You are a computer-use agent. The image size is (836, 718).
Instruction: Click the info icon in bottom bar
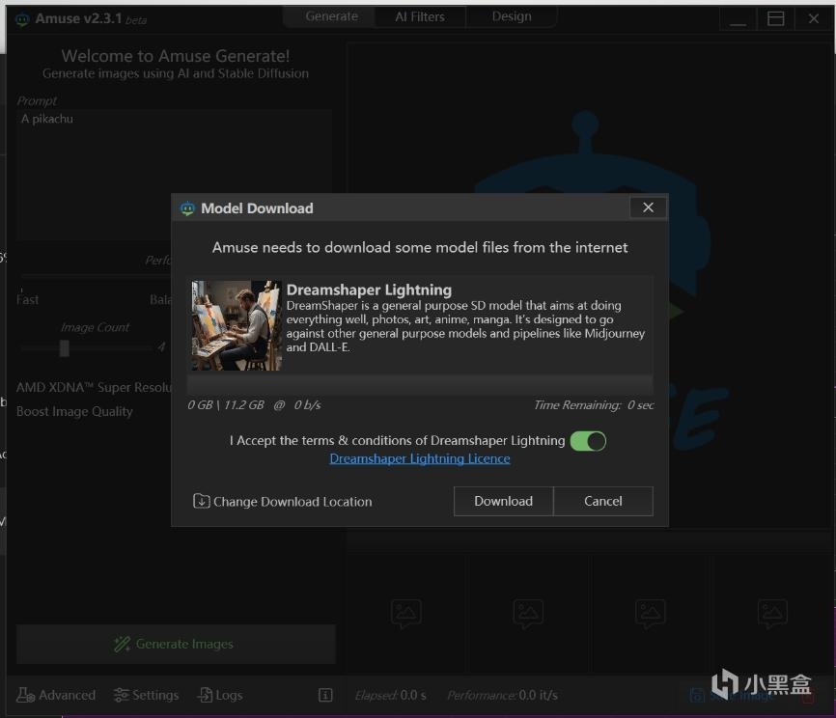325,695
